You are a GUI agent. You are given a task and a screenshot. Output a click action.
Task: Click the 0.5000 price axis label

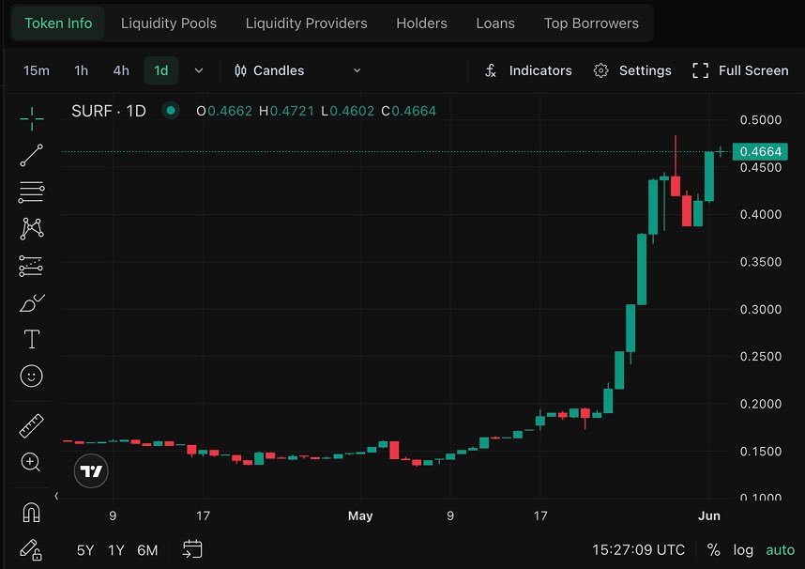click(x=760, y=120)
